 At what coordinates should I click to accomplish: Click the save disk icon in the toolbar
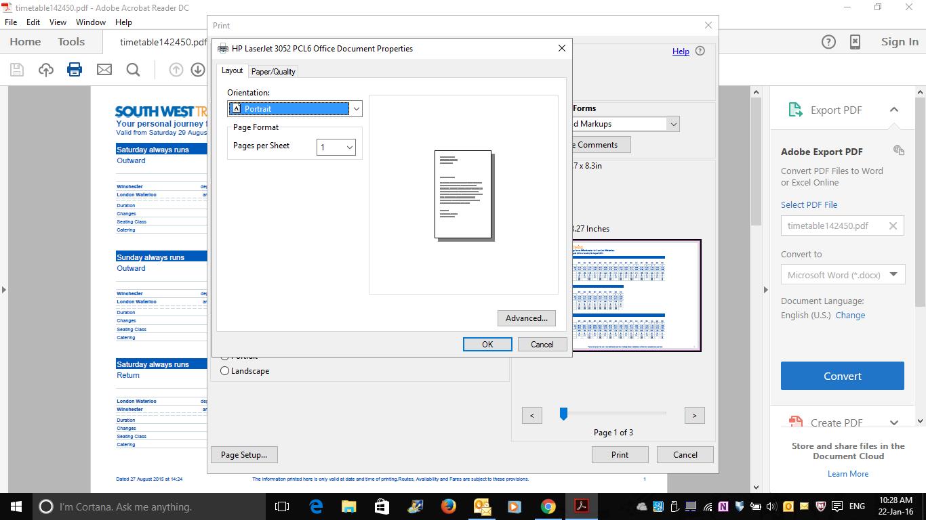[x=17, y=70]
